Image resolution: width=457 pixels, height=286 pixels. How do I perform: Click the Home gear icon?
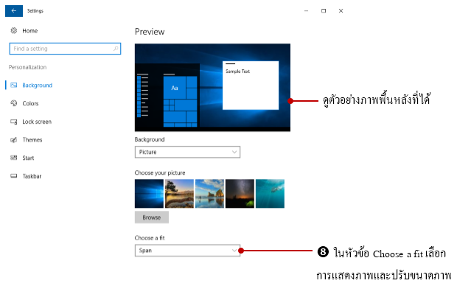(14, 31)
